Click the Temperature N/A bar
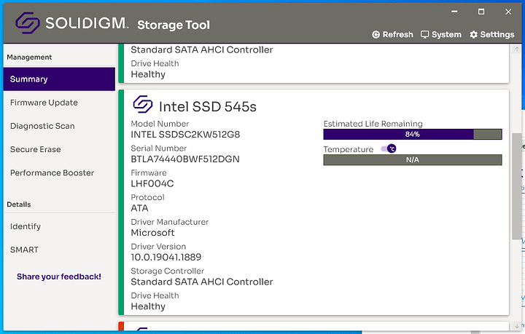 point(413,159)
